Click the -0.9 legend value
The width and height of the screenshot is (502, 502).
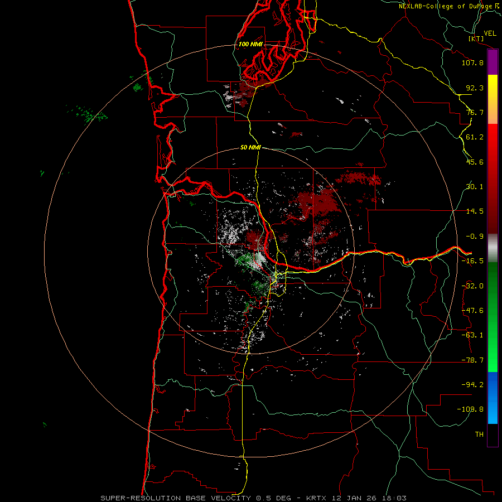[x=475, y=236]
